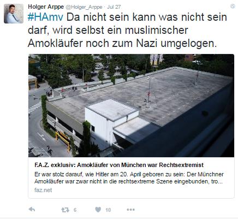The width and height of the screenshot is (238, 220).
Task: Click the article description starting 'Er war stolz'
Action: [129, 178]
